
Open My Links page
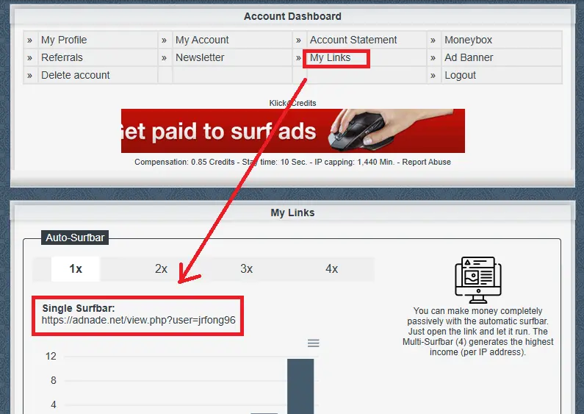click(x=330, y=57)
